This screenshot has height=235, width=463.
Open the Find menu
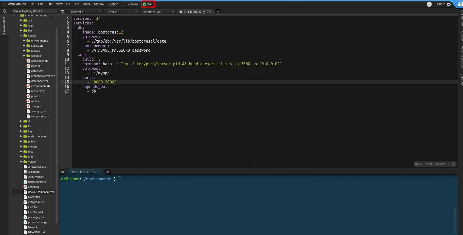[x=50, y=4]
